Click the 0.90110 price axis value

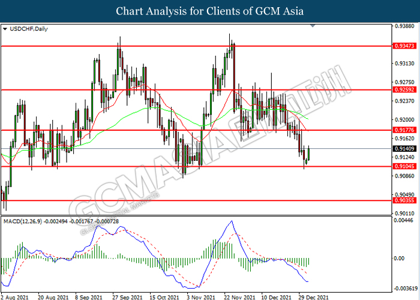click(x=405, y=214)
